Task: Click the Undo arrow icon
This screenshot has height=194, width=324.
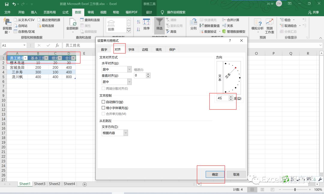Action: coord(14,4)
